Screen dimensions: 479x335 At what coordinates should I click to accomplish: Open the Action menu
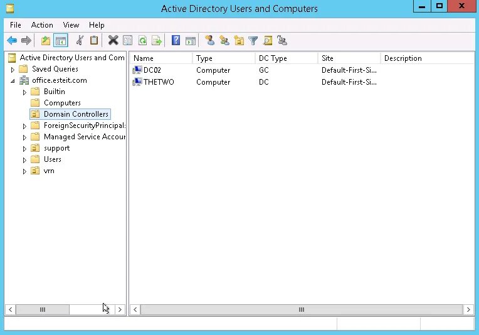pos(42,25)
